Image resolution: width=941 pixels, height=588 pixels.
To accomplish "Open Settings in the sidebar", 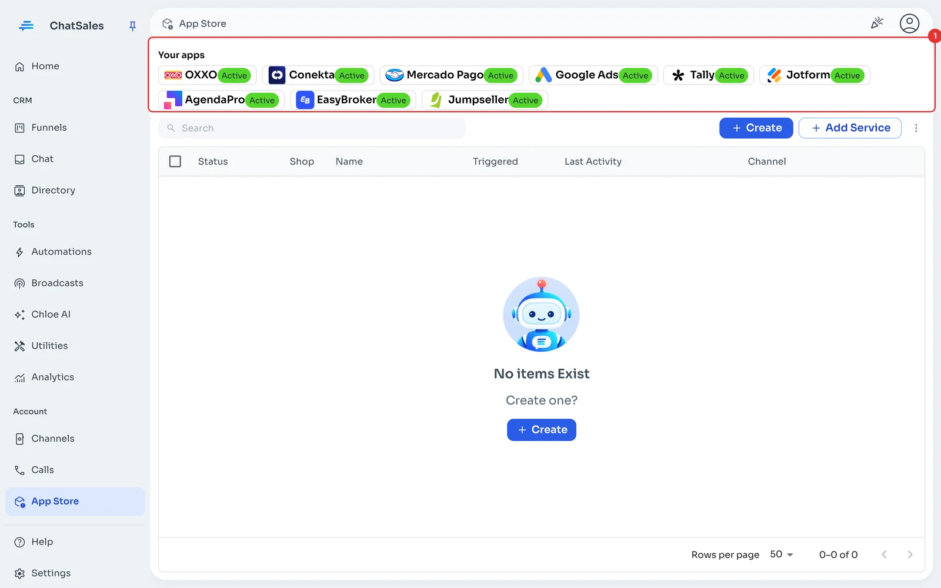I will [75, 573].
